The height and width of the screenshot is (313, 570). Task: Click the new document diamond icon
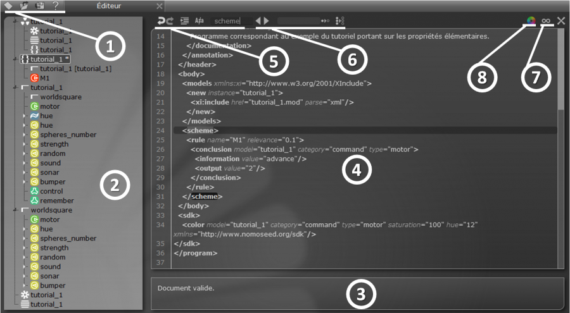(9, 6)
